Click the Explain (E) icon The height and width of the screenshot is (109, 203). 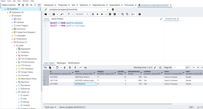tap(110, 14)
